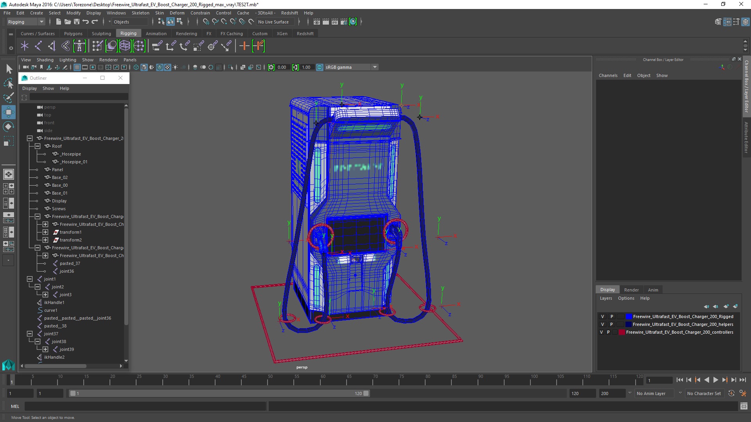
Task: Open the sRGB gamma view transform dropdown
Action: (x=351, y=67)
